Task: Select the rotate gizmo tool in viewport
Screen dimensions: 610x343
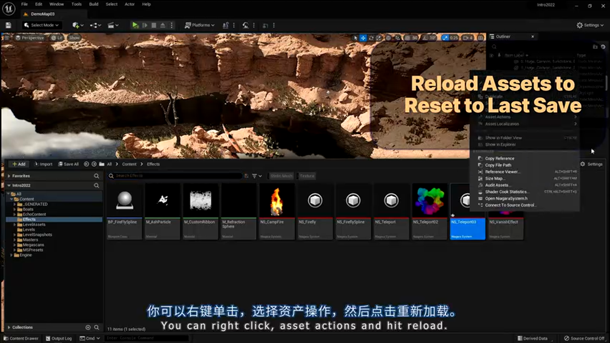Action: 371,38
